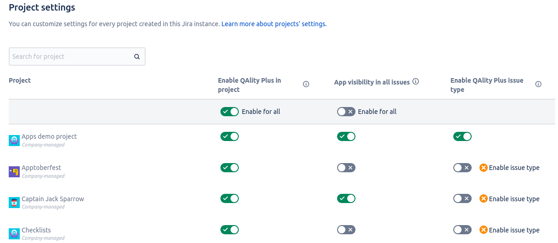The width and height of the screenshot is (558, 243).
Task: Click the search magnifier icon
Action: pos(137,57)
